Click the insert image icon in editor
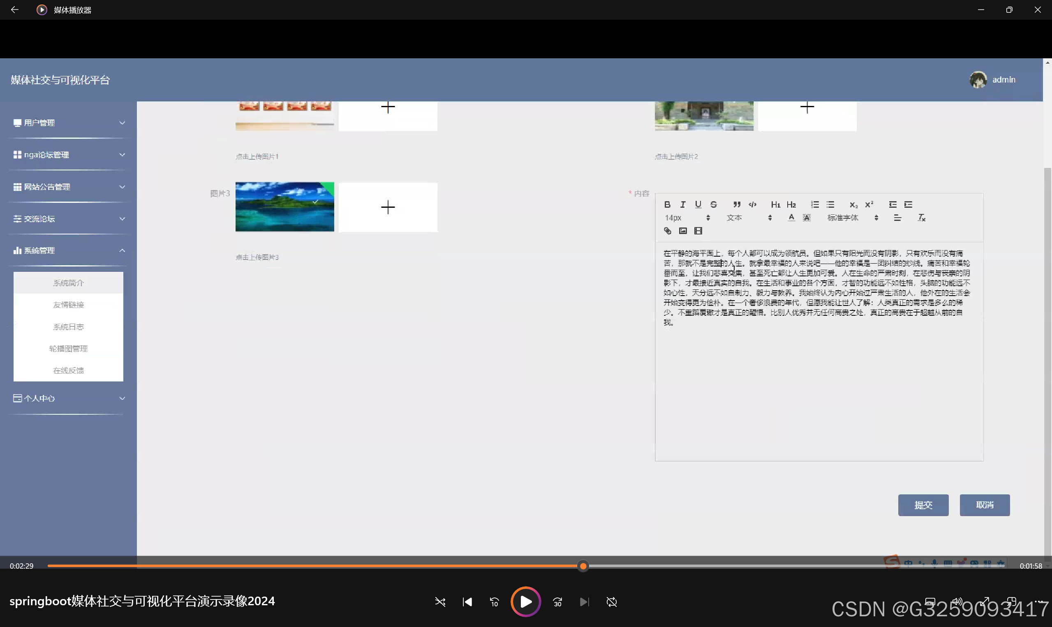 pos(683,231)
